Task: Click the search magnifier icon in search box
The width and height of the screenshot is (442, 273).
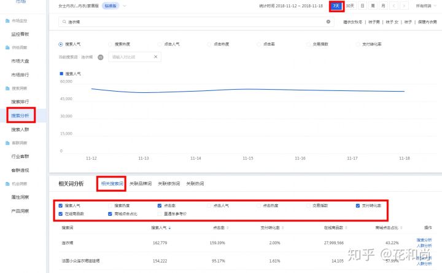Action: click(64, 22)
